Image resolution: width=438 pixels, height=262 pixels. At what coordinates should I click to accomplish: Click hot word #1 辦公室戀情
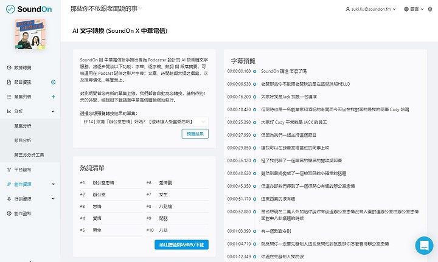pos(103,183)
